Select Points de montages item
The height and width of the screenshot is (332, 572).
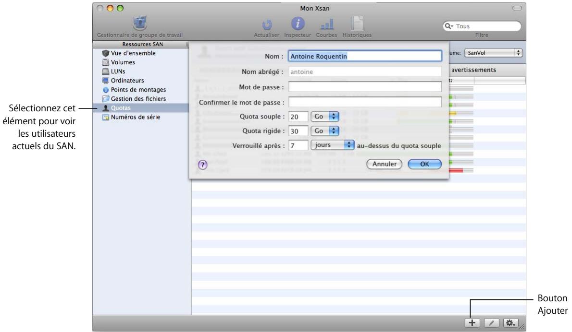[138, 90]
